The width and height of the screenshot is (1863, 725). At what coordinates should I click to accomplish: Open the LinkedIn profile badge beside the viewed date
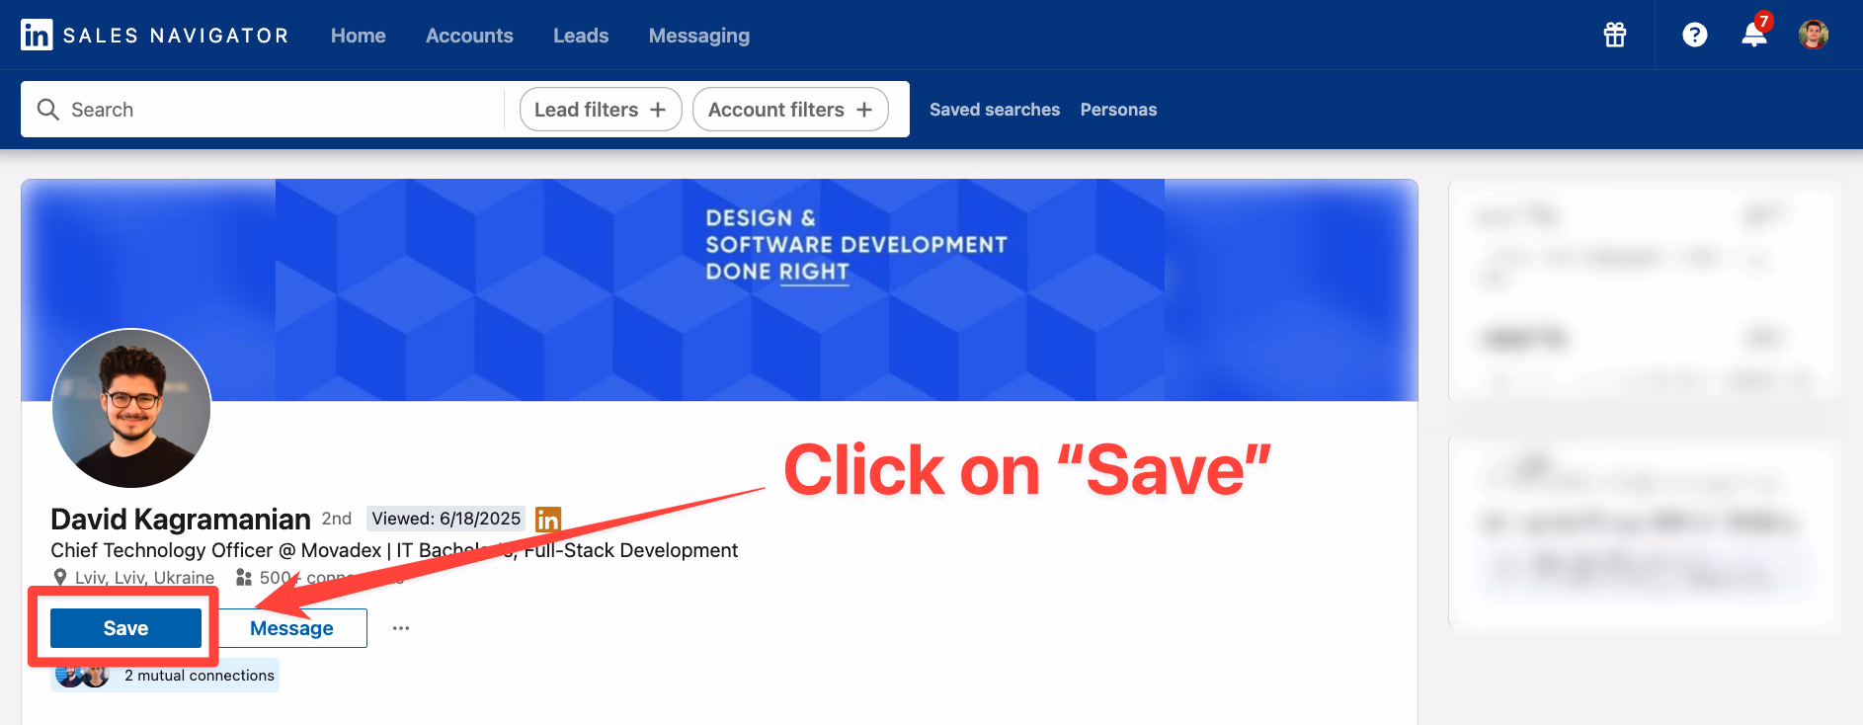pos(548,519)
